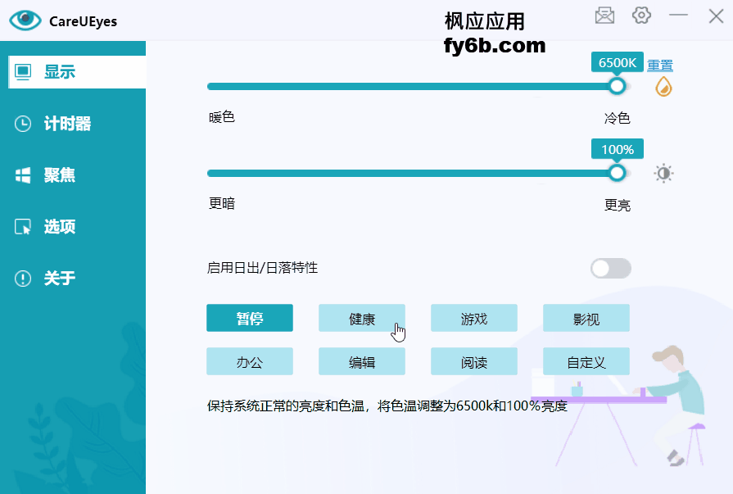Click the 聚焦 sidebar windows icon
The image size is (733, 494).
[x=23, y=175]
